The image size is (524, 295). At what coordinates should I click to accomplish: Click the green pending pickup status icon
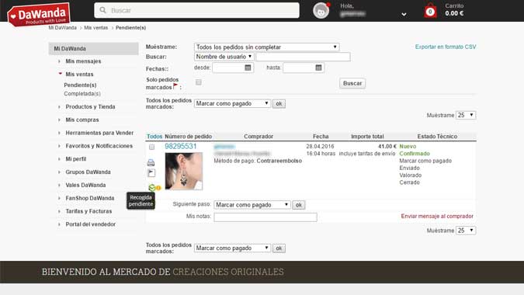point(152,187)
